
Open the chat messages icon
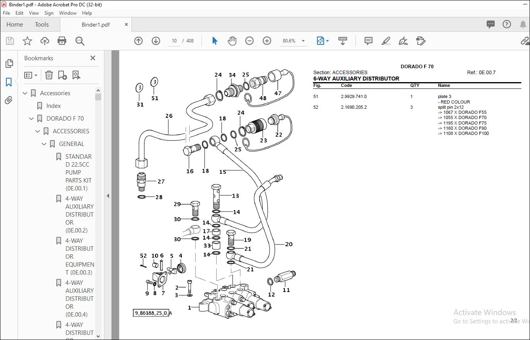(x=491, y=25)
